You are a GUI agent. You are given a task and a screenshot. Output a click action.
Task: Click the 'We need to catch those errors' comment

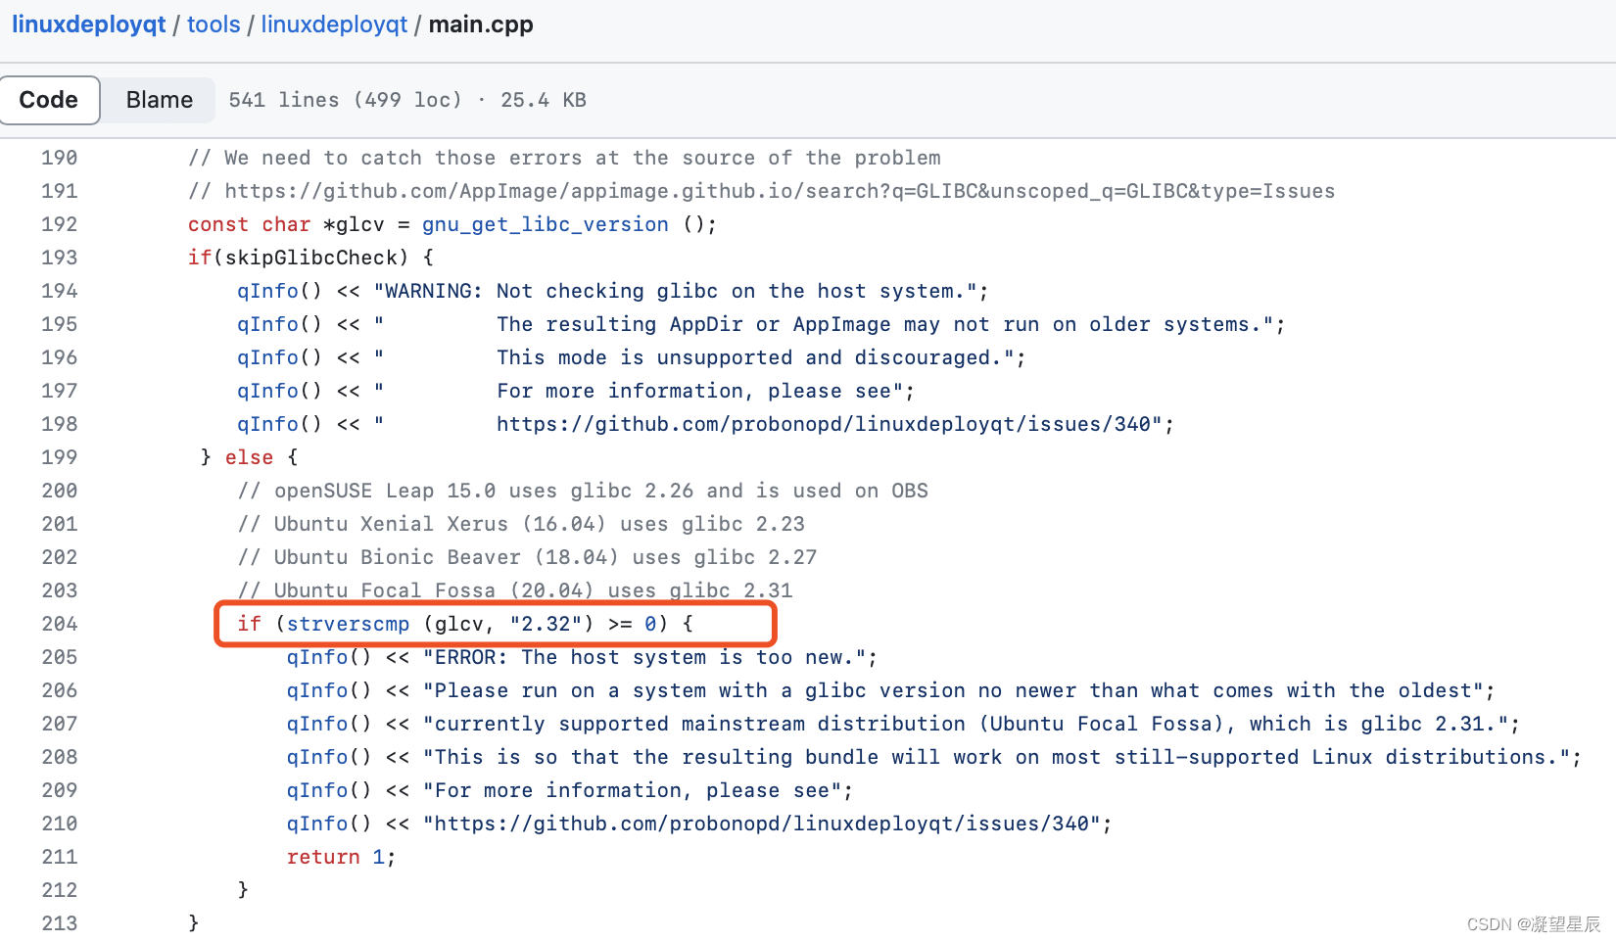pos(564,158)
